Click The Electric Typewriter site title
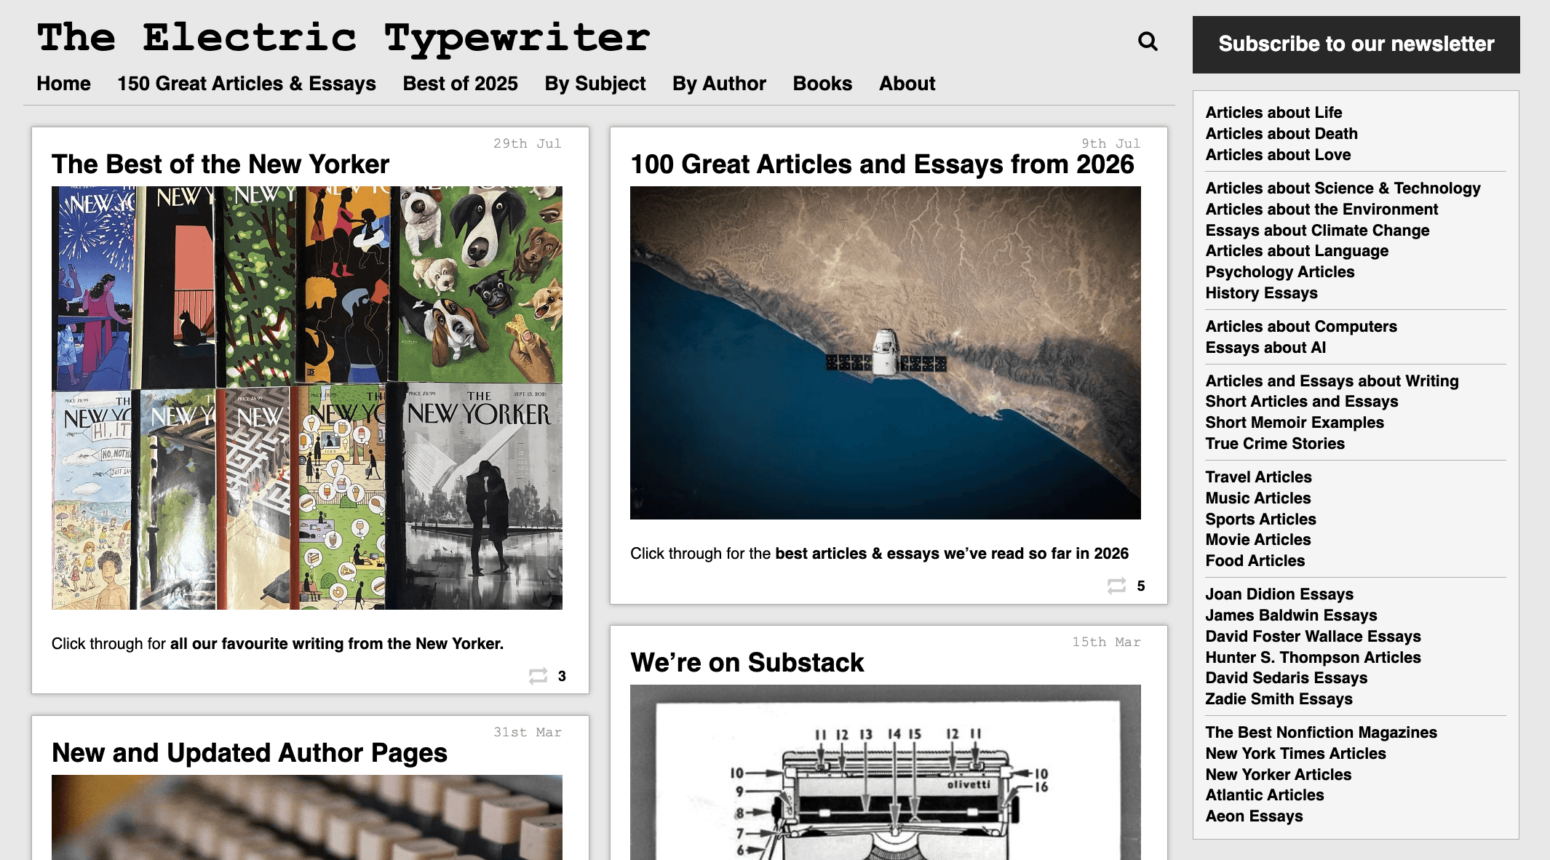The image size is (1550, 860). point(343,38)
